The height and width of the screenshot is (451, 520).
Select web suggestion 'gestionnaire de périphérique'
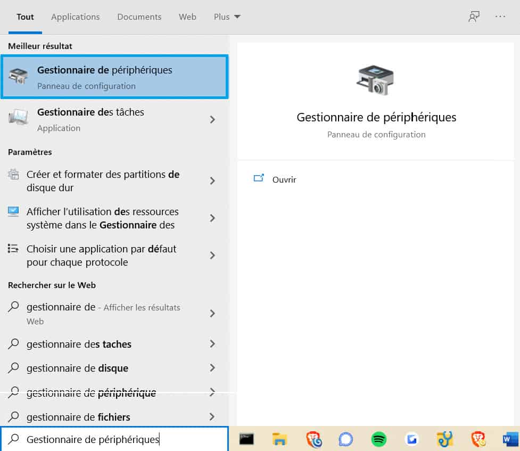point(115,392)
